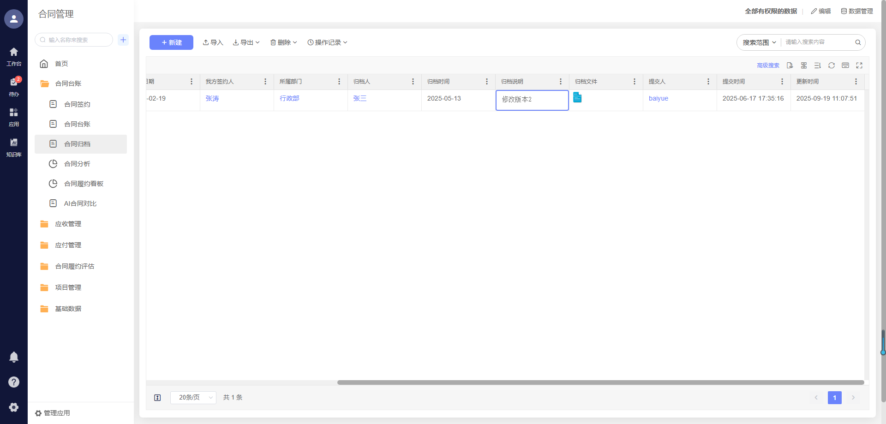The image size is (886, 424).
Task: Expand the 导出 dropdown
Action: [246, 42]
